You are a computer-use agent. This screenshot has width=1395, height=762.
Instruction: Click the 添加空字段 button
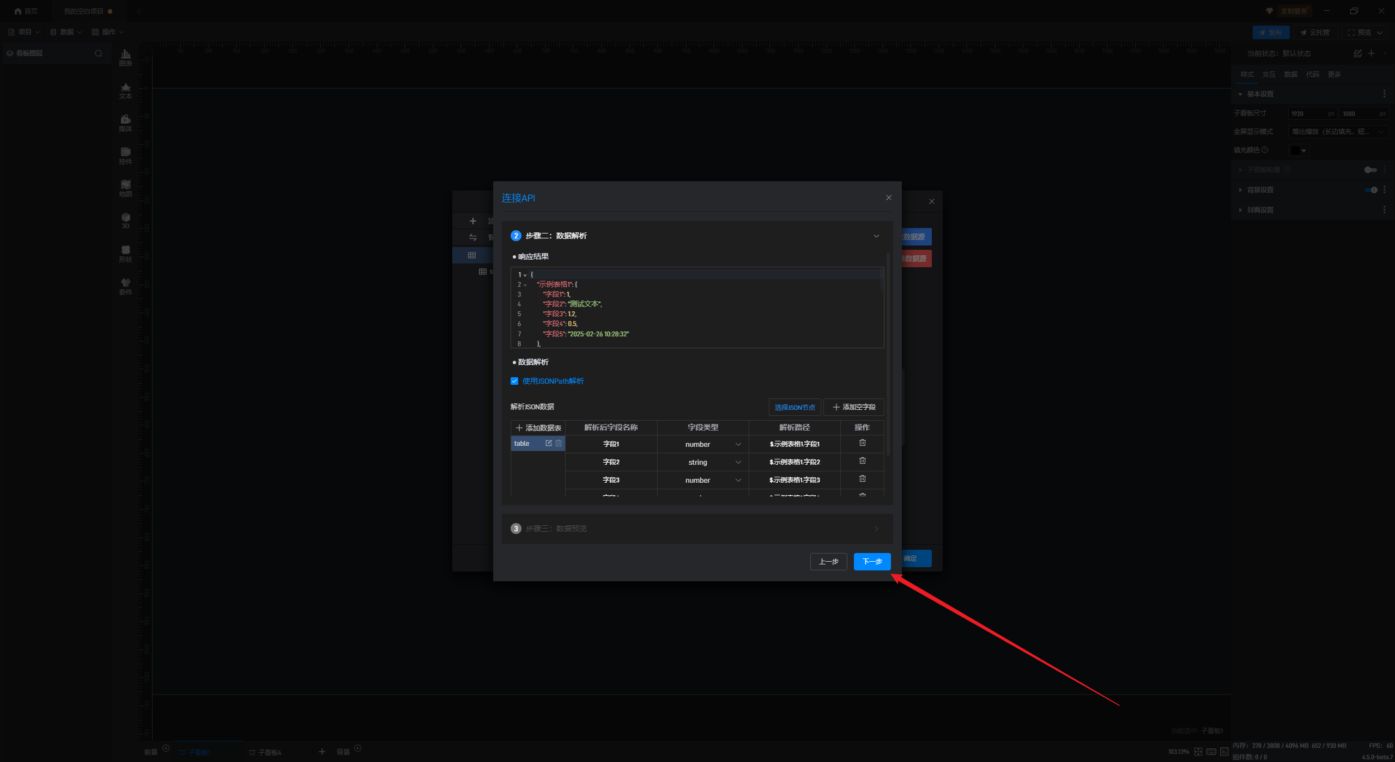pos(853,407)
